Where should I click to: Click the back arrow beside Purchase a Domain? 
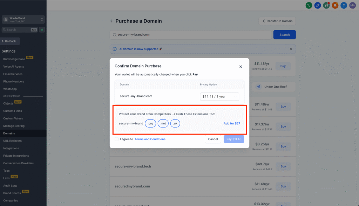(112, 21)
